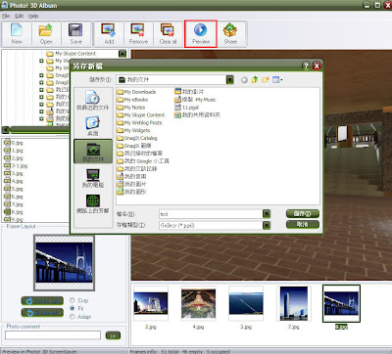Select 5.jpg in the file list
Viewport: 392px width, 354px height.
tap(14, 189)
